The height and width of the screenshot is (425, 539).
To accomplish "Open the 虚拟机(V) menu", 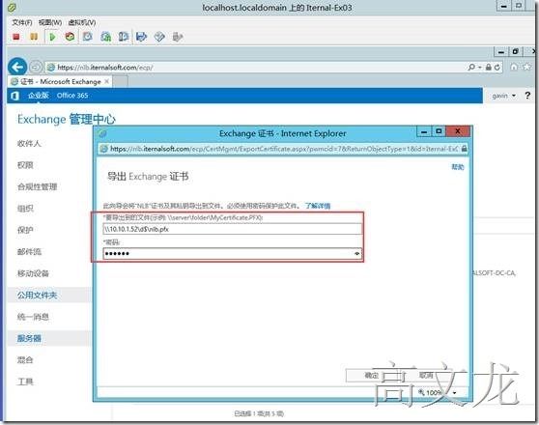I will pyautogui.click(x=82, y=22).
